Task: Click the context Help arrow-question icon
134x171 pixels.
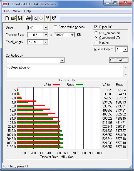Action: coord(54,18)
